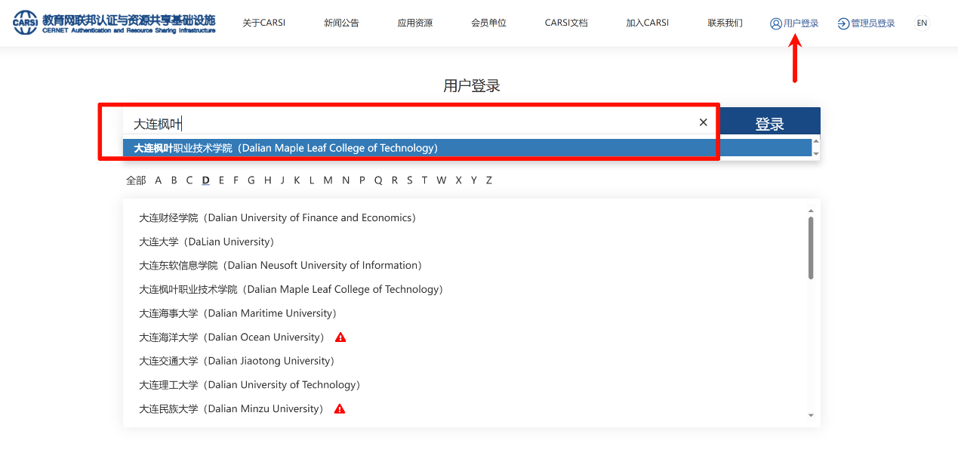Clear the search field with X icon

(703, 122)
